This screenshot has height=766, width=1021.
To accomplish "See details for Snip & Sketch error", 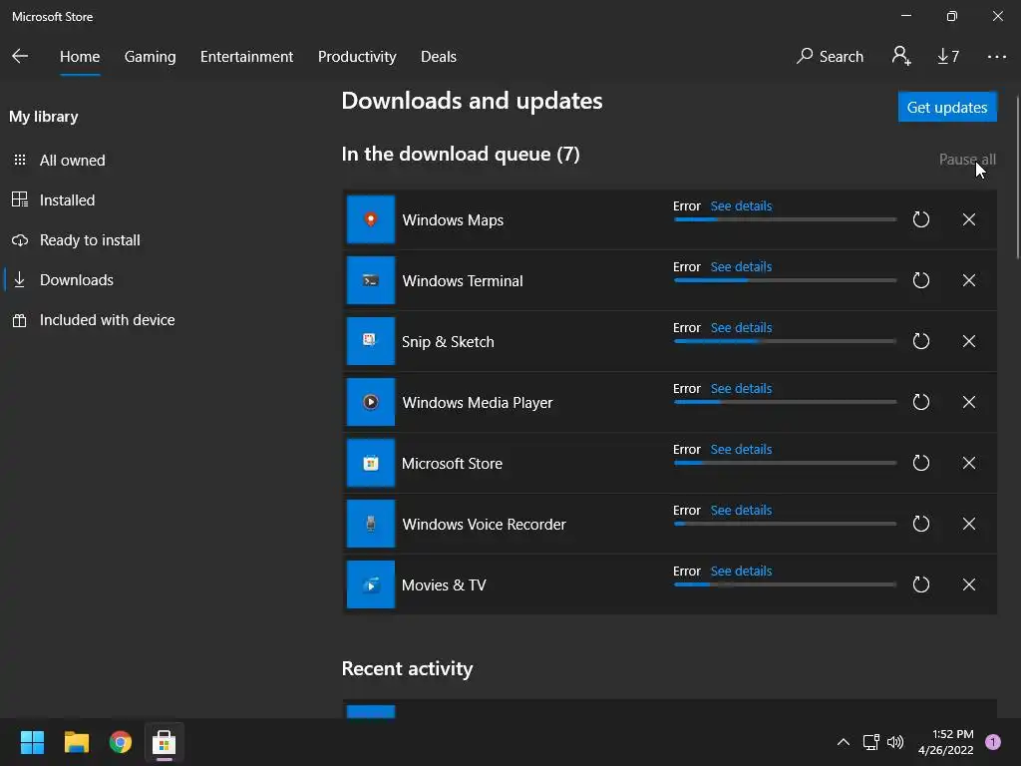I will [741, 327].
